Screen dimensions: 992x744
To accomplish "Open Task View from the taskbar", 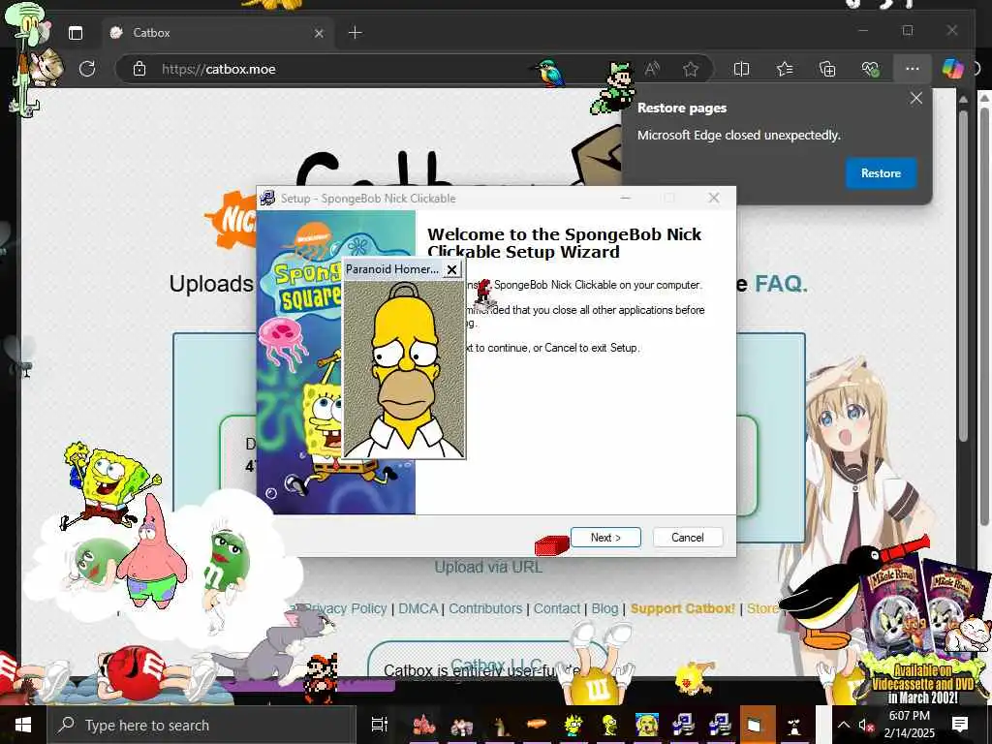I will coord(379,725).
